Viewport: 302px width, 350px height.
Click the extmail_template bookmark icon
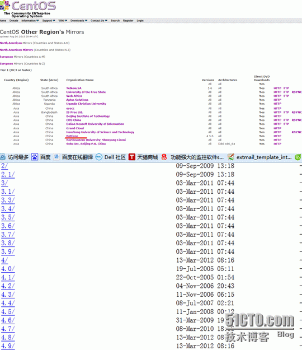tap(231, 157)
